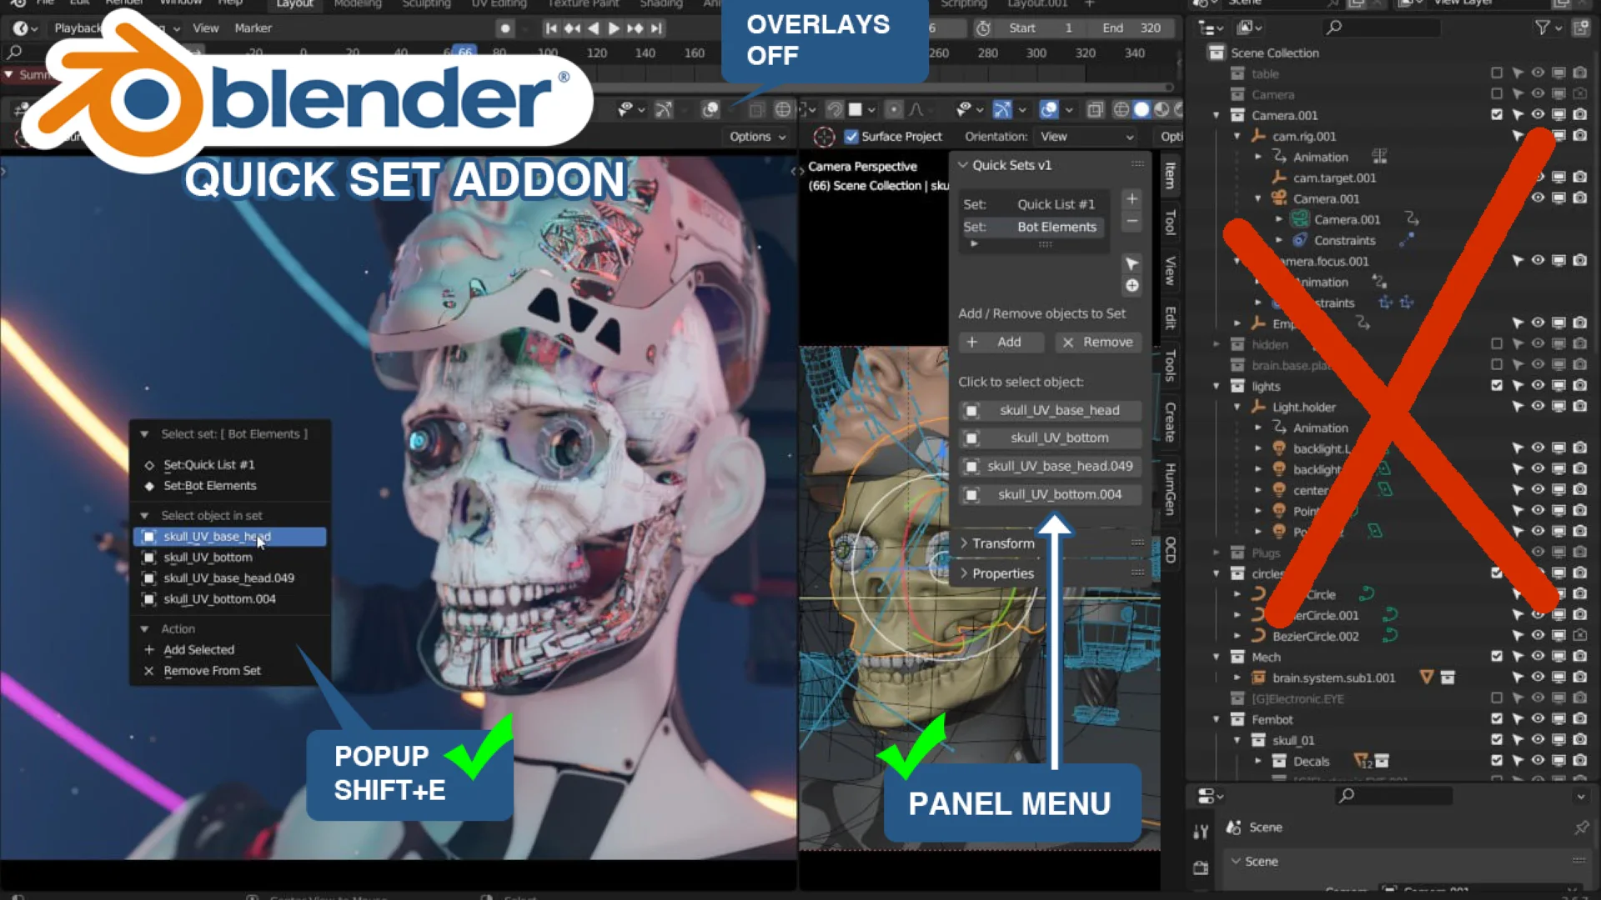Select solid shading mode icon
Image resolution: width=1601 pixels, height=900 pixels.
[x=1142, y=110]
